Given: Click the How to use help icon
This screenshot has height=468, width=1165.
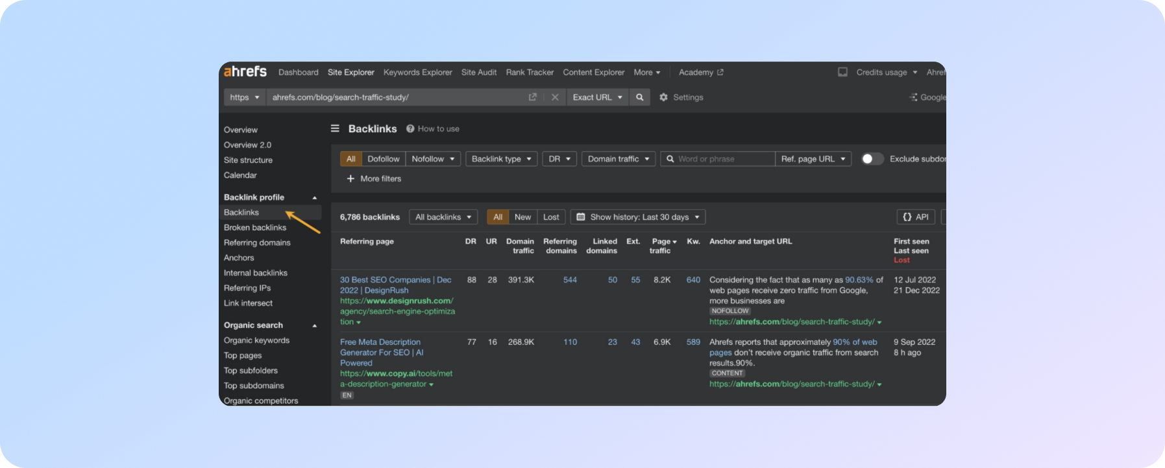Looking at the screenshot, I should (x=410, y=128).
